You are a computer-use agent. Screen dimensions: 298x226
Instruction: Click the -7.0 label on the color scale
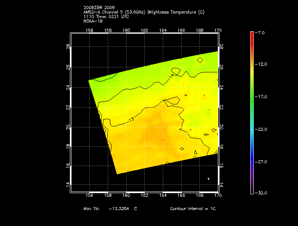[x=261, y=32]
